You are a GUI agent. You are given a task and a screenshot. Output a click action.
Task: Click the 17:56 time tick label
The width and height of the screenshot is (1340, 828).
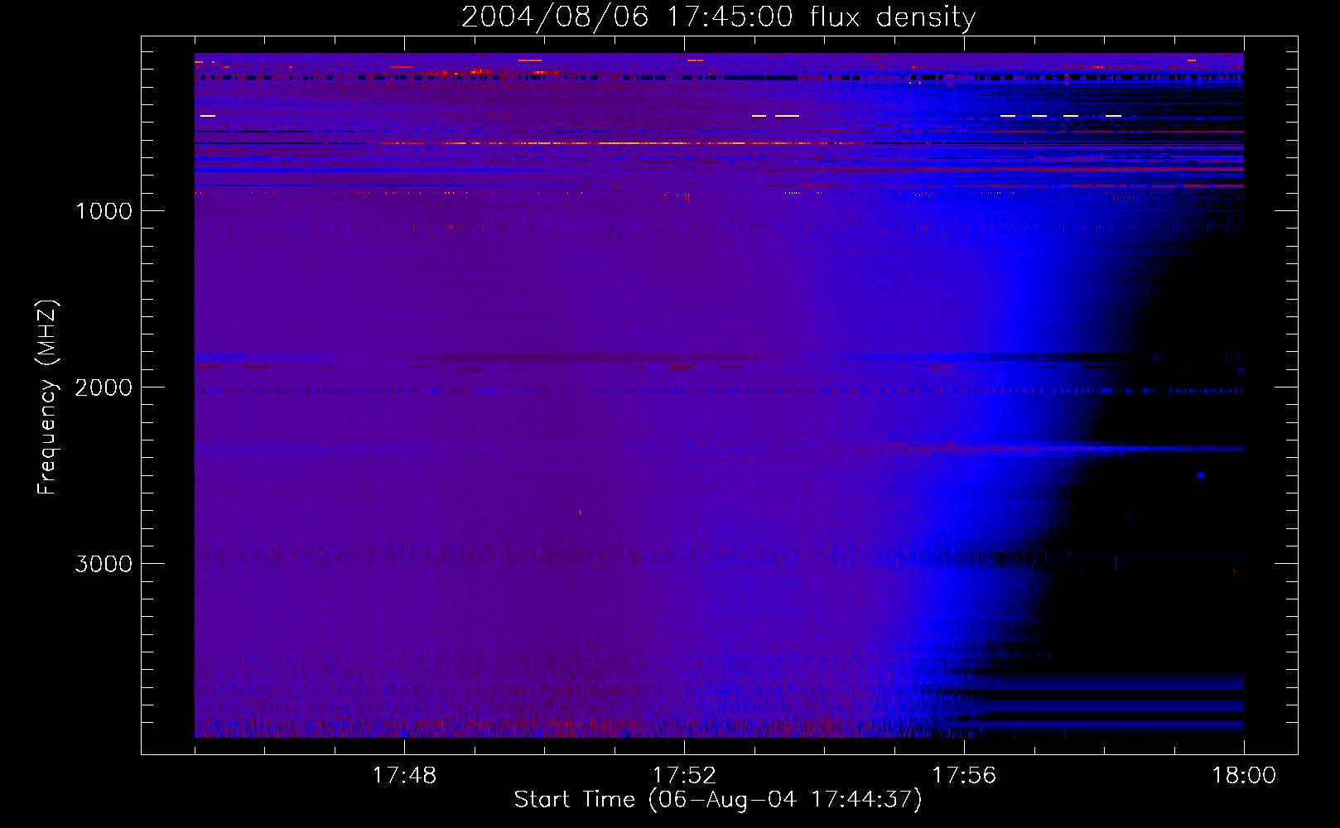click(x=964, y=776)
